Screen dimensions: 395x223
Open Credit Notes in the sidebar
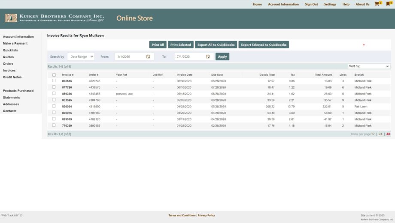[12, 77]
